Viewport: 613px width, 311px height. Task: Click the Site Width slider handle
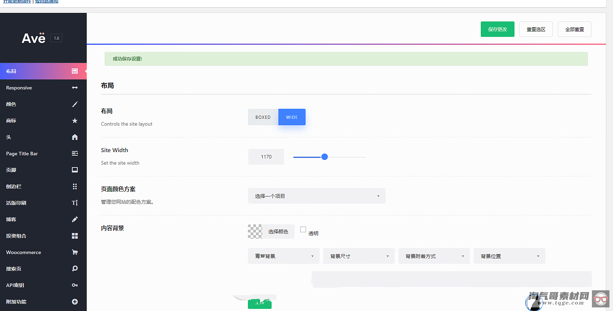click(325, 157)
